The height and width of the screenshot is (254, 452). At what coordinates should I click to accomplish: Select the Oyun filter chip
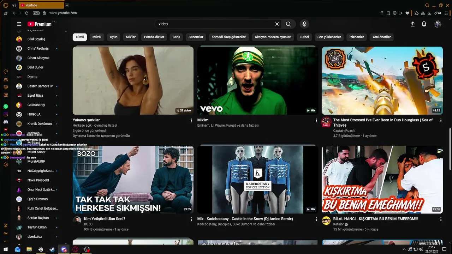113,37
